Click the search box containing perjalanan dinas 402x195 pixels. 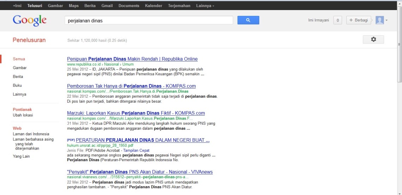[148, 20]
